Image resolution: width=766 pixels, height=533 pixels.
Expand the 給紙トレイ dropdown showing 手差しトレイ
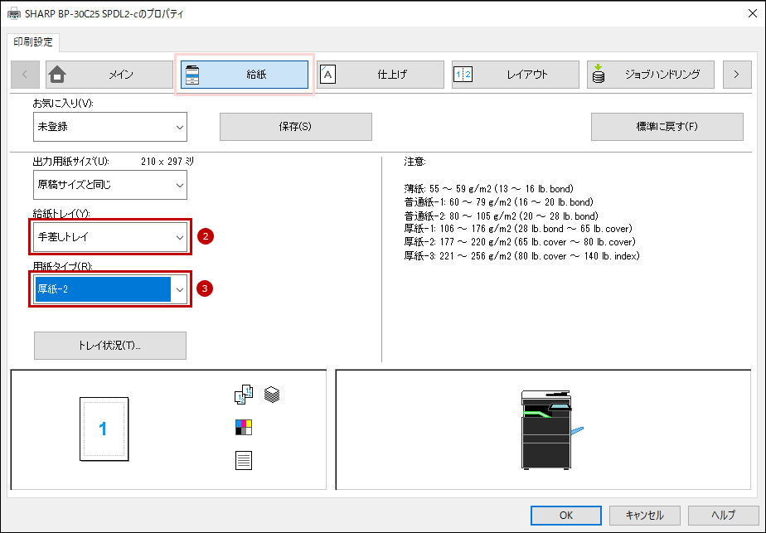click(x=110, y=237)
